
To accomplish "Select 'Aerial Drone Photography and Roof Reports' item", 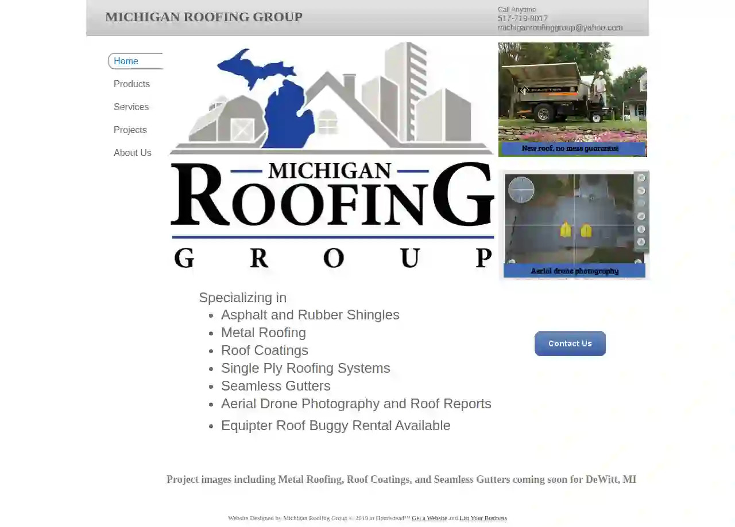I will coord(356,404).
